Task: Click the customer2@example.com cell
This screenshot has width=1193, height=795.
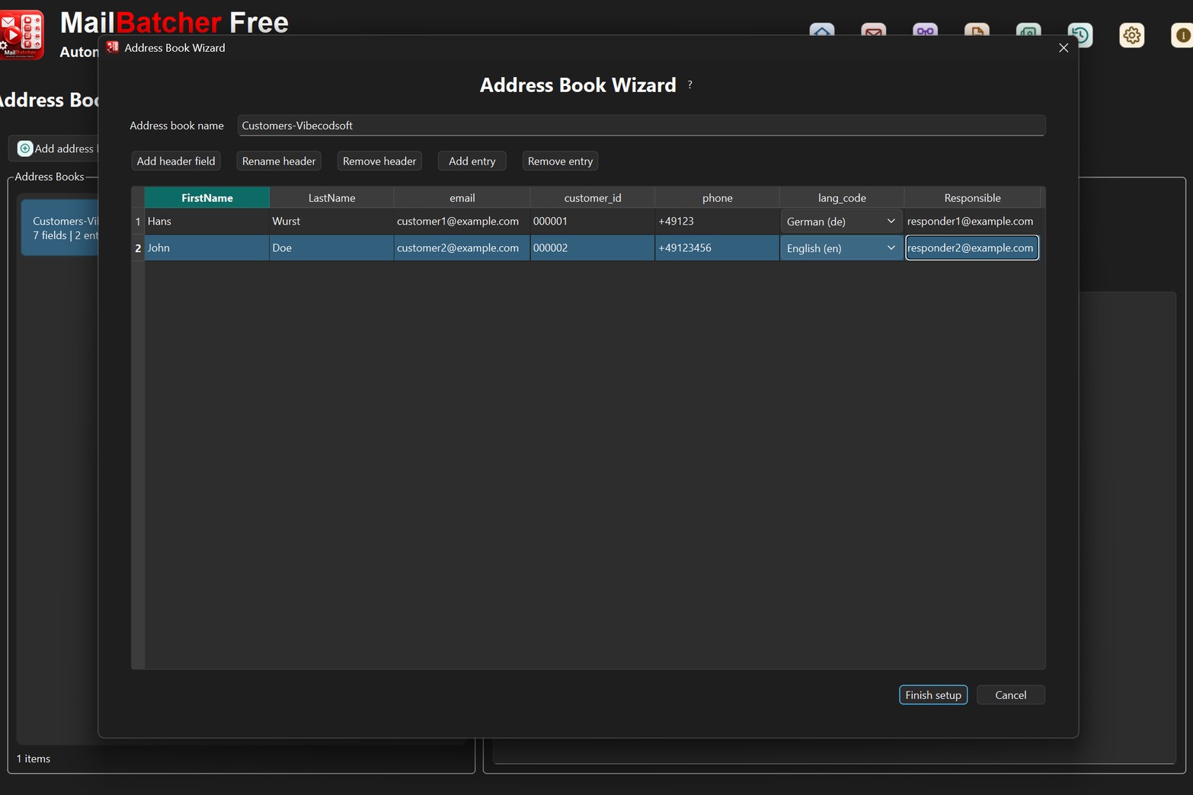Action: [462, 248]
